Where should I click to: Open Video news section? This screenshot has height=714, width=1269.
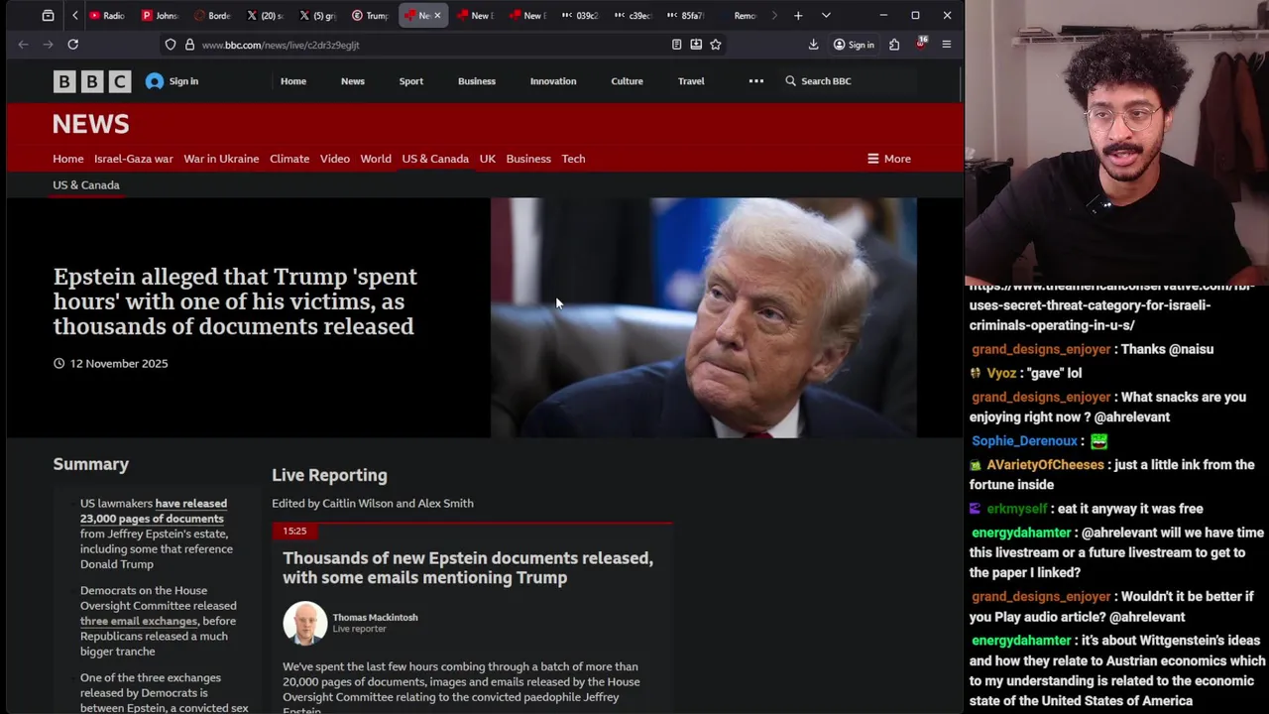pyautogui.click(x=335, y=159)
